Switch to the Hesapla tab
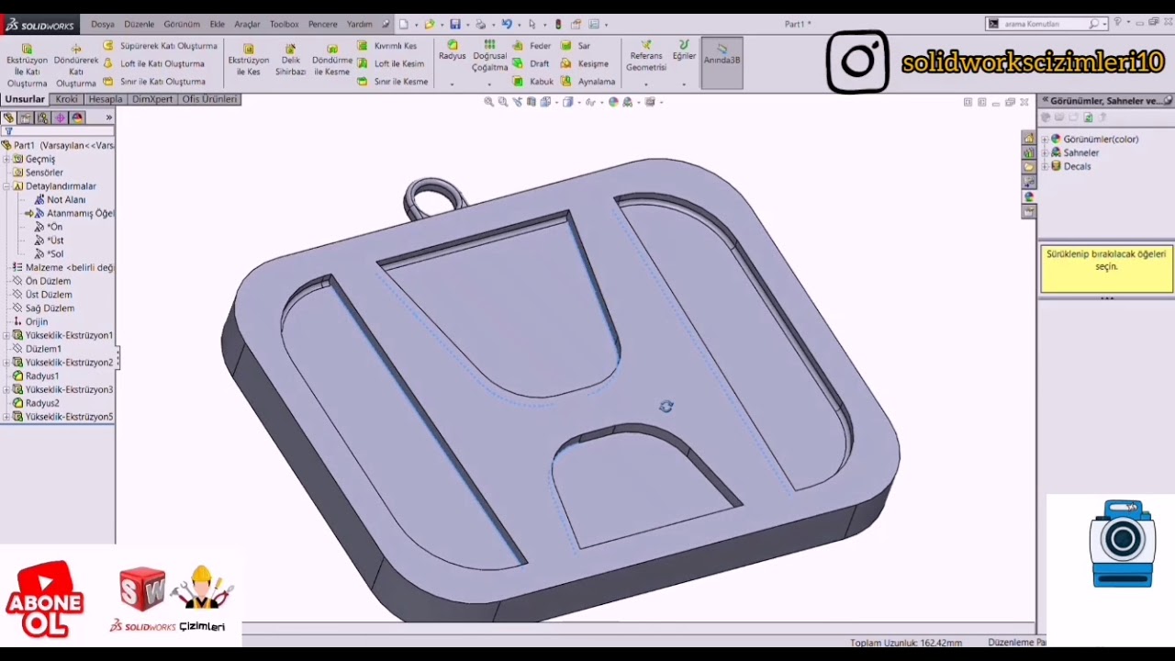Image resolution: width=1175 pixels, height=661 pixels. [x=105, y=99]
